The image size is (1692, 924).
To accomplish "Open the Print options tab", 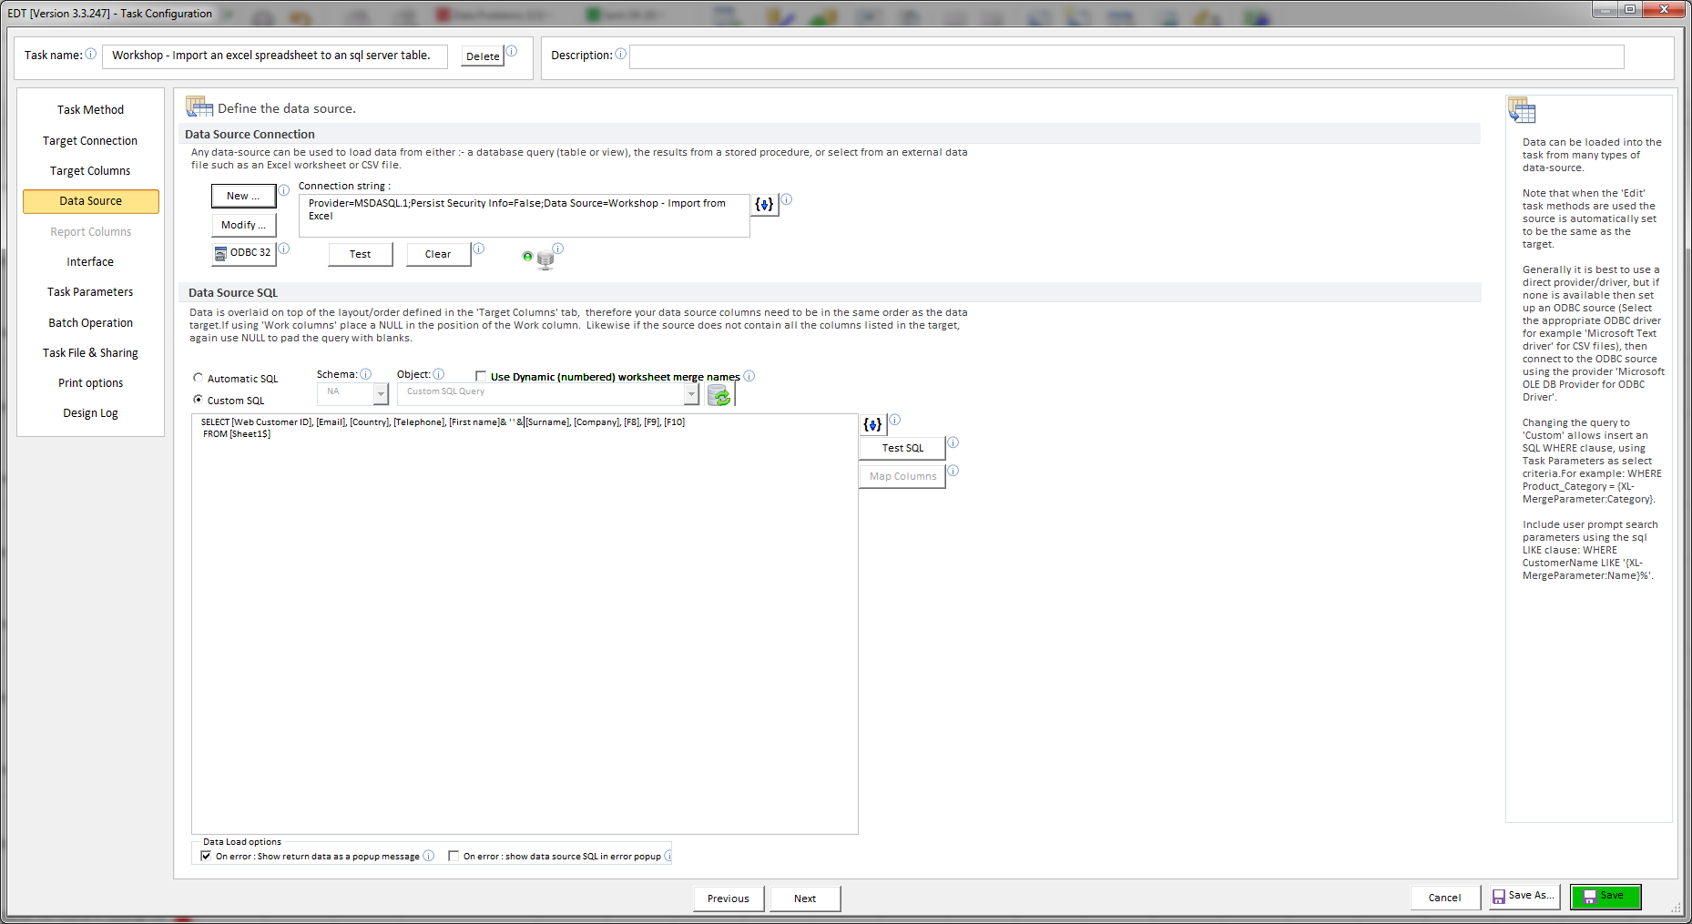I will (x=90, y=383).
